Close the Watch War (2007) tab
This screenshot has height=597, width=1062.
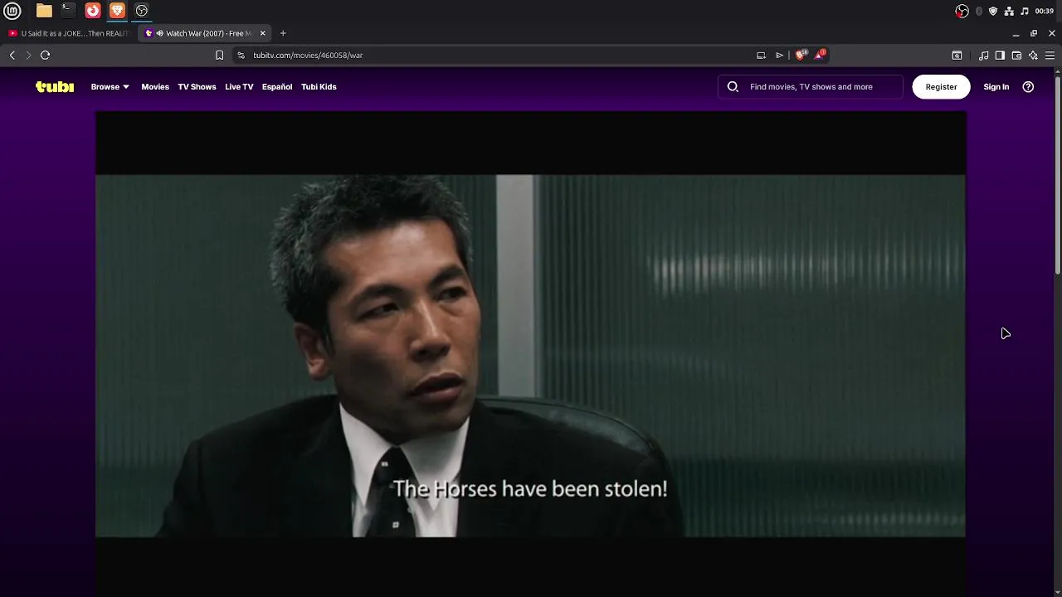[262, 33]
